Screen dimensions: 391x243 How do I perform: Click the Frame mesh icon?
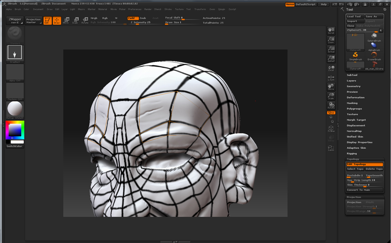click(x=331, y=129)
